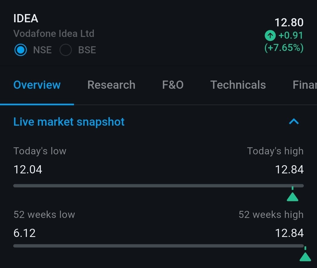
Task: Click the today's low-high range bar
Action: (158, 186)
